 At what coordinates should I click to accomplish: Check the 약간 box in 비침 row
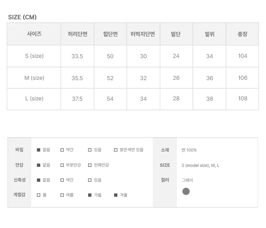[62, 150]
